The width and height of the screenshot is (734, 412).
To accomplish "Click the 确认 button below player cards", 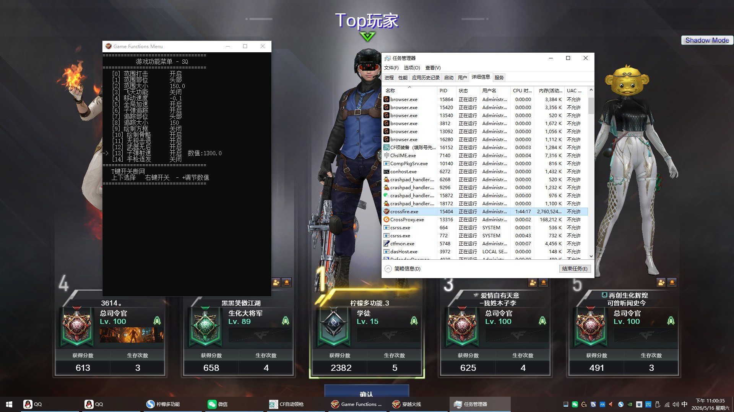I will pyautogui.click(x=367, y=391).
